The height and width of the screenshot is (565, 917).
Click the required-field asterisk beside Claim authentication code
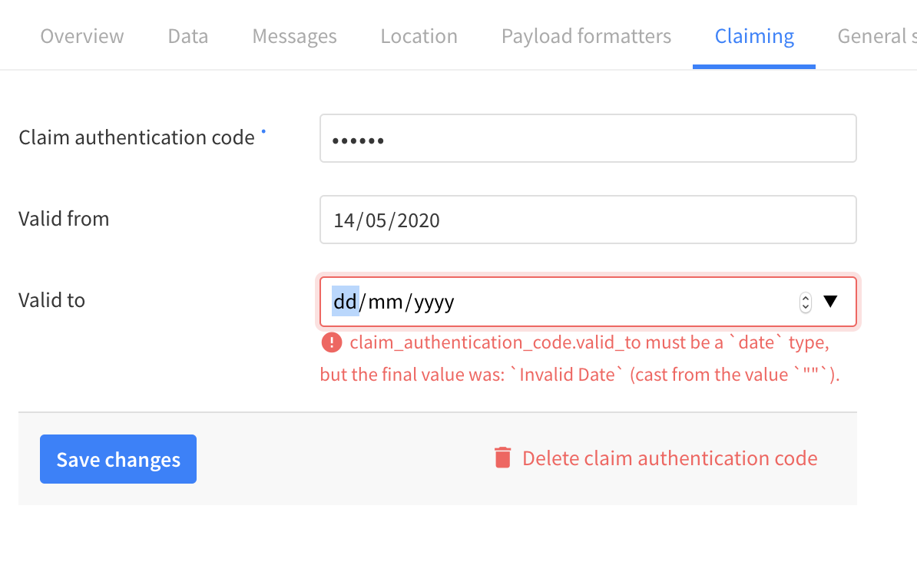(x=263, y=131)
